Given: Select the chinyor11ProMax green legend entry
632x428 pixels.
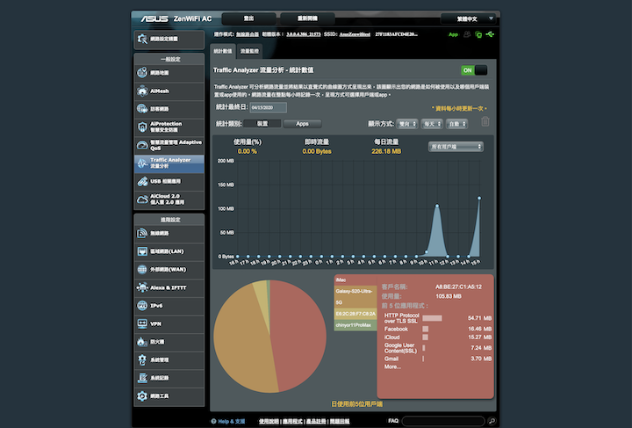Looking at the screenshot, I should point(355,325).
